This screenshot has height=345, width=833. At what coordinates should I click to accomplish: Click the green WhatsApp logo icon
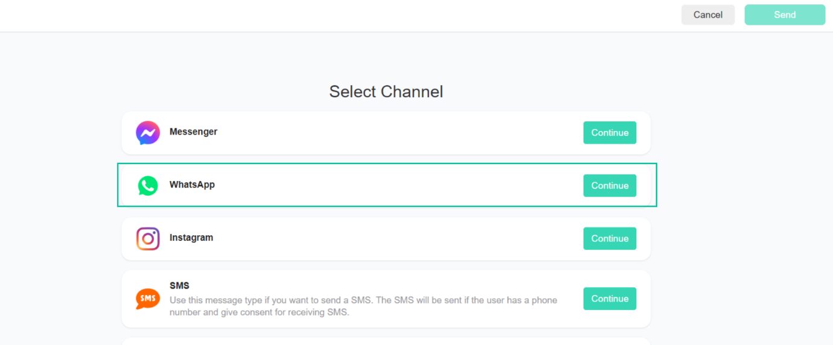[148, 186]
